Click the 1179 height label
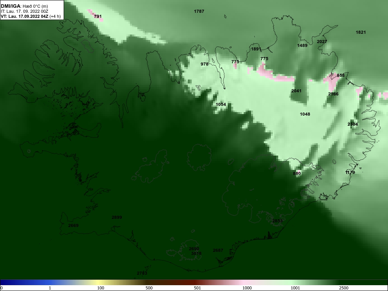Screen dimensions: 388x291 point(350,172)
